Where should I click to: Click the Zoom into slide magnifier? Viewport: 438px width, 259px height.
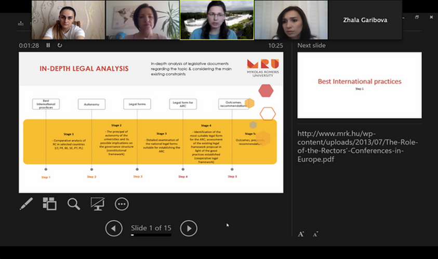tap(74, 204)
